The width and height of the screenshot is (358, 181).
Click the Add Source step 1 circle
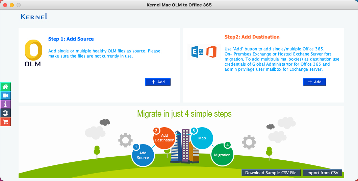pos(143,155)
